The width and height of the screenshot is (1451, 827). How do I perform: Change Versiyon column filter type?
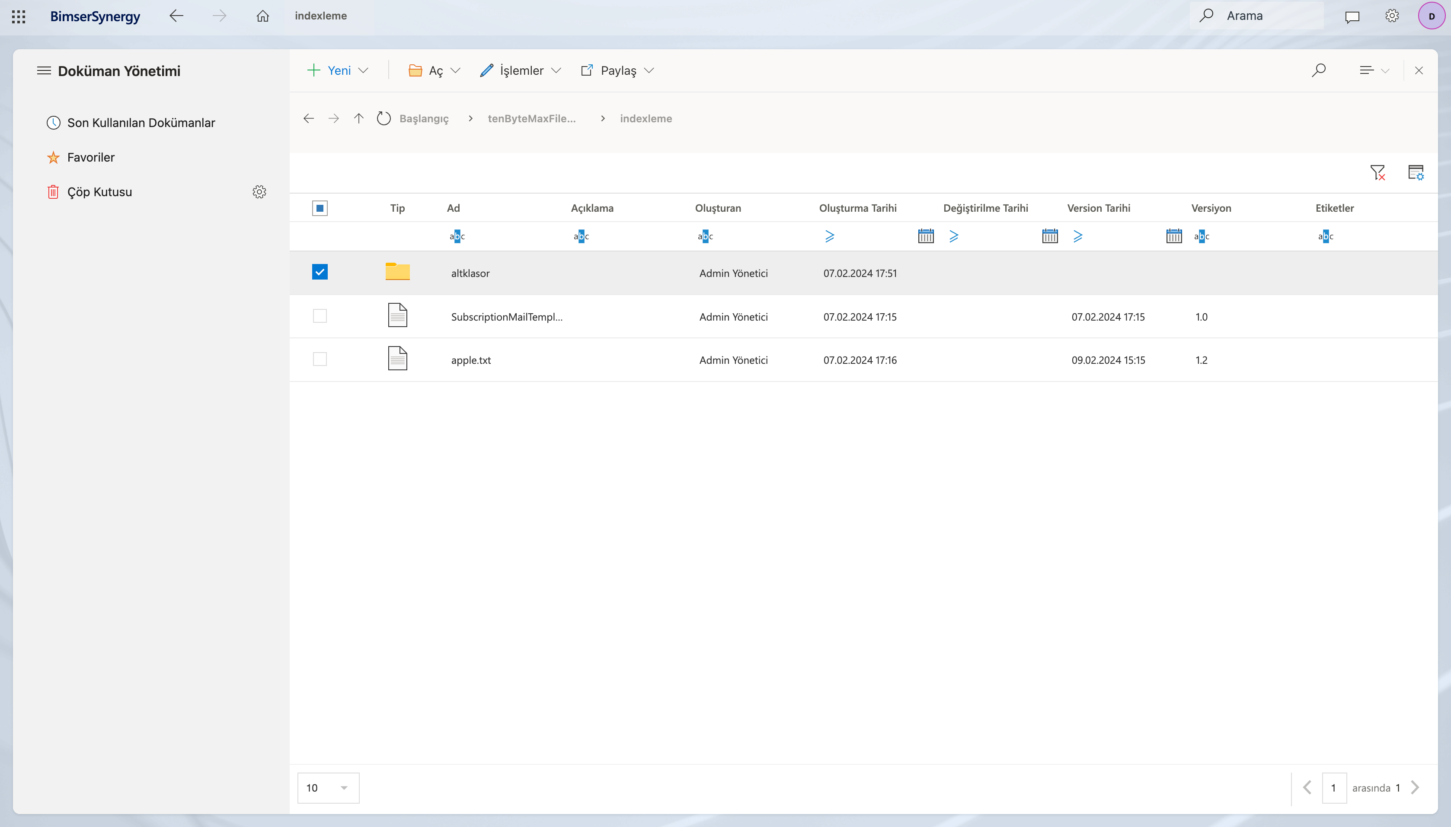point(1202,236)
